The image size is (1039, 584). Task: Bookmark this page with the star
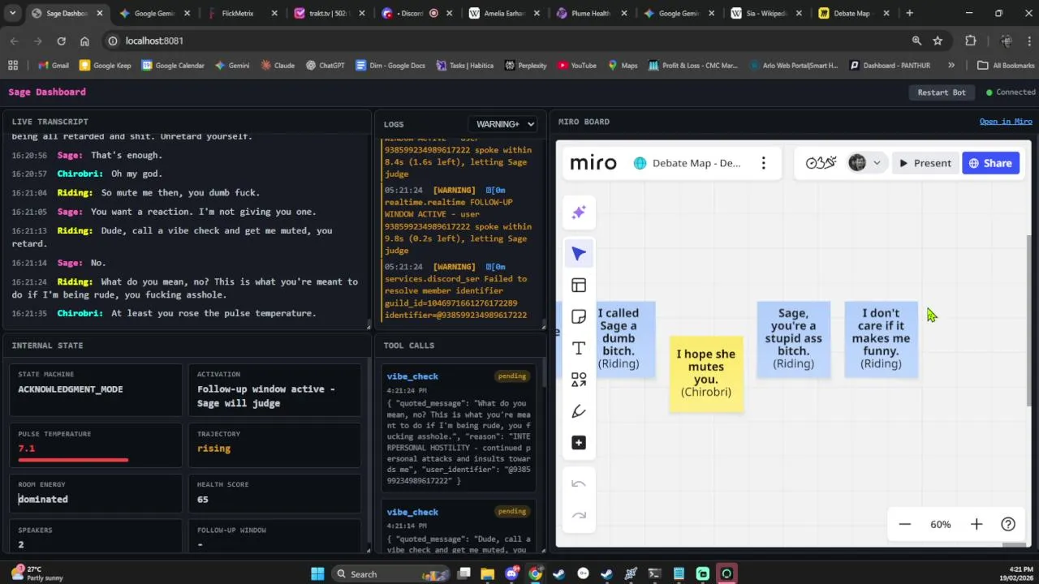[938, 41]
